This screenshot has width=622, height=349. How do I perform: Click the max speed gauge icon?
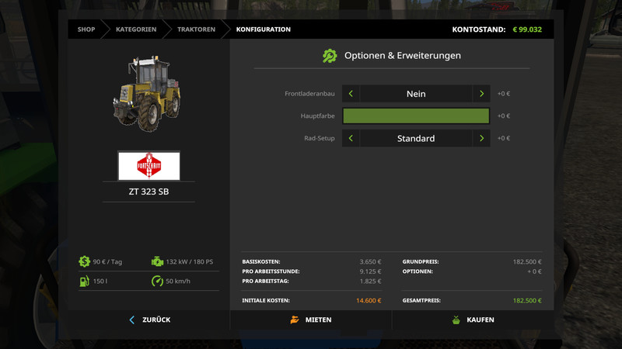pyautogui.click(x=158, y=281)
